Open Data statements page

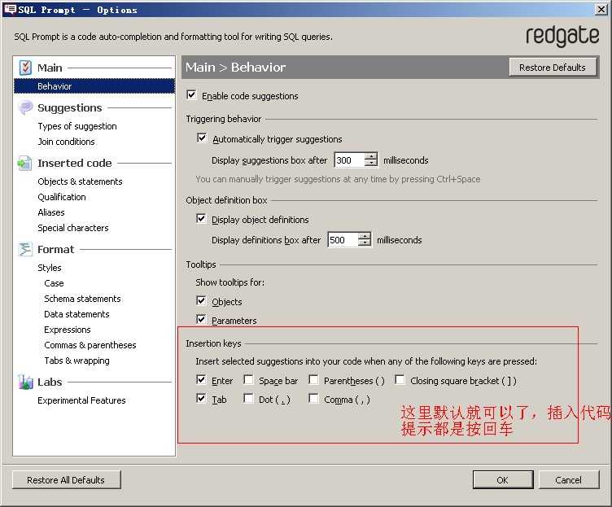[76, 314]
